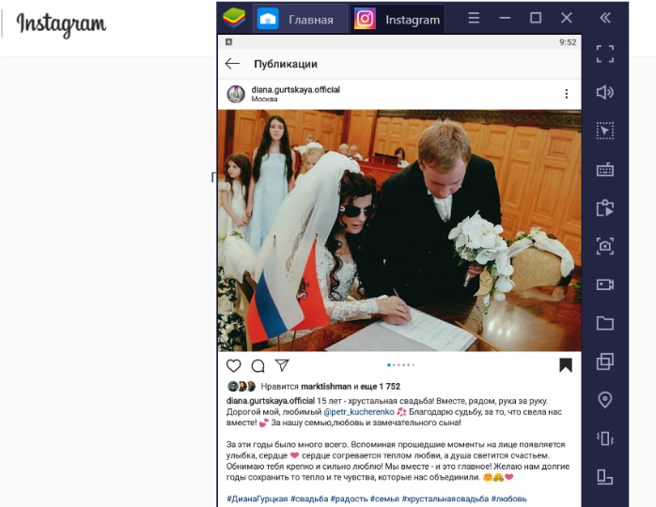Screen dimensions: 656x507
Task: Go back from Публикации screen
Action: 232,64
